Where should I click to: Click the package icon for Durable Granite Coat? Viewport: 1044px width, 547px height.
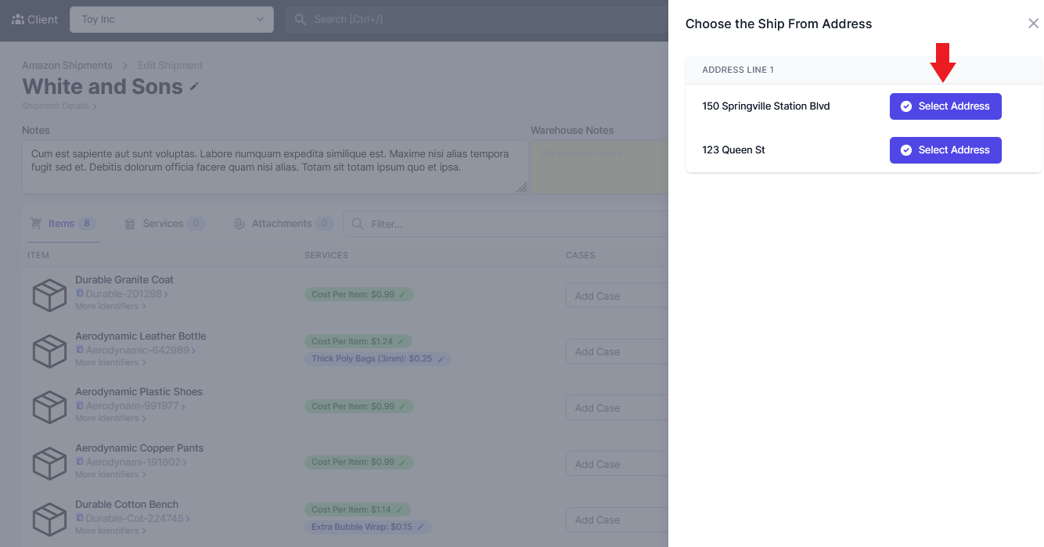(49, 294)
